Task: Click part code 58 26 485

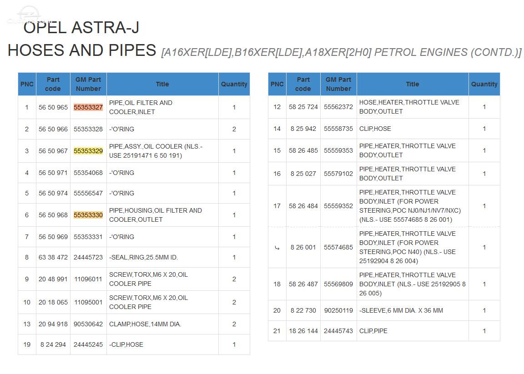Action: click(x=303, y=150)
